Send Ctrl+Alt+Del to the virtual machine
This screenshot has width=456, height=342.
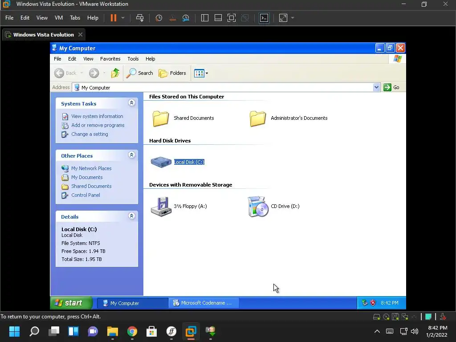139,18
